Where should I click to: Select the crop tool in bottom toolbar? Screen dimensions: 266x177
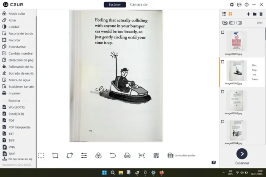(x=55, y=156)
